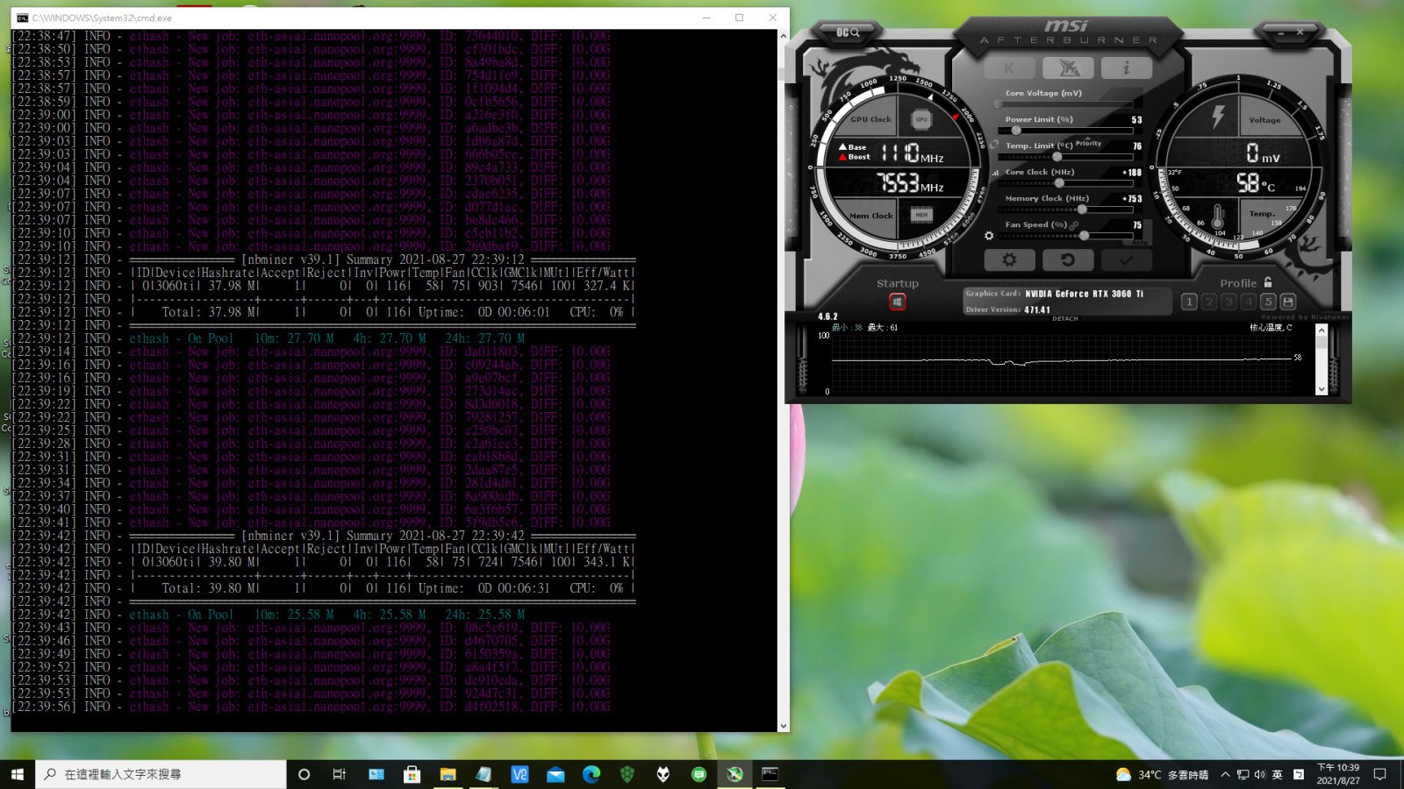Open Mail app from taskbar
This screenshot has height=789, width=1404.
555,774
